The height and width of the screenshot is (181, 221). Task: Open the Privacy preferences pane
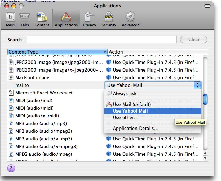pyautogui.click(x=89, y=19)
